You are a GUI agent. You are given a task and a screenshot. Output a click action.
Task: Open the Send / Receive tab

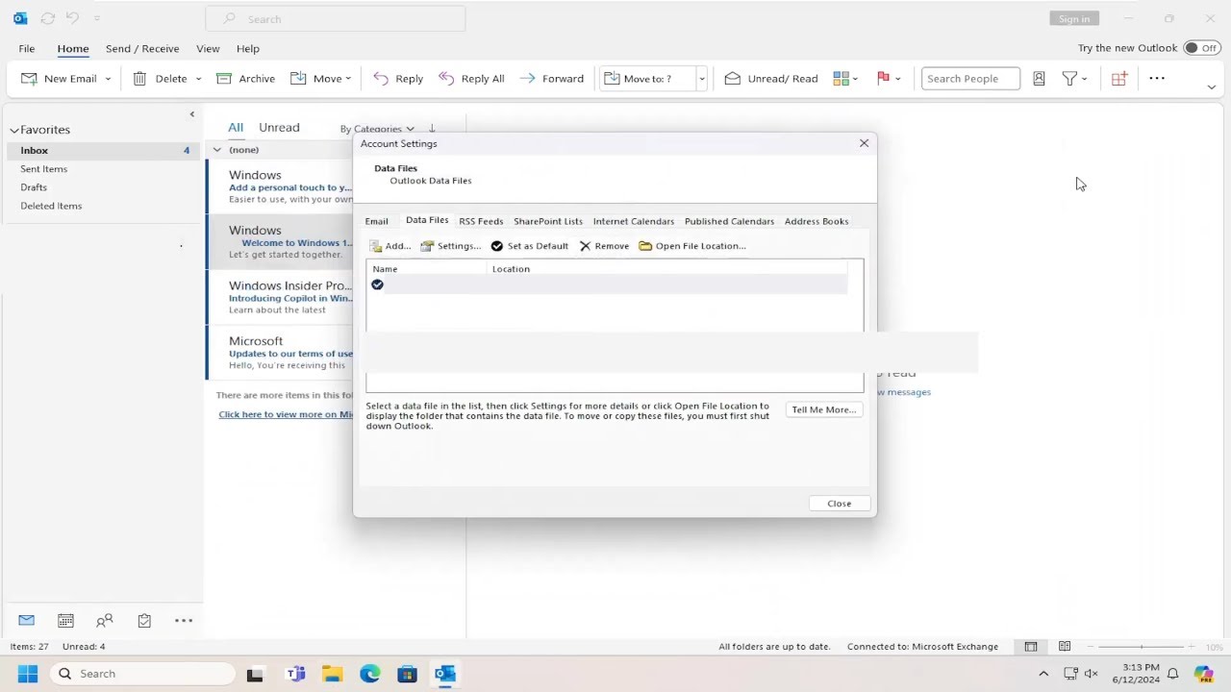[142, 48]
